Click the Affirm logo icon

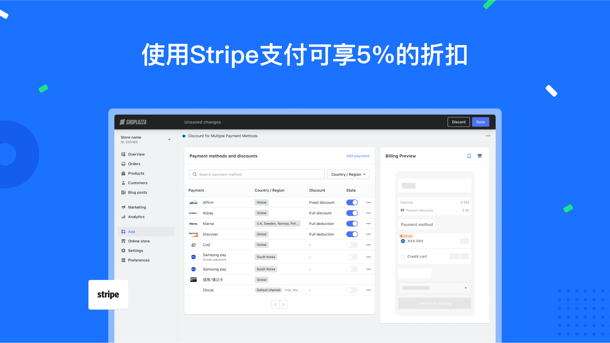[x=193, y=202]
